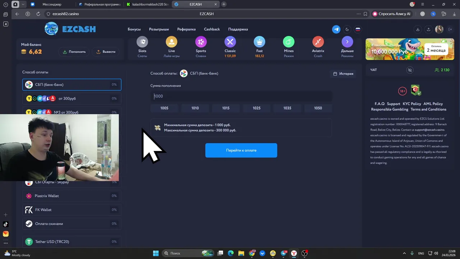Open Windows Start menu
This screenshot has height=259, width=460.
156,253
